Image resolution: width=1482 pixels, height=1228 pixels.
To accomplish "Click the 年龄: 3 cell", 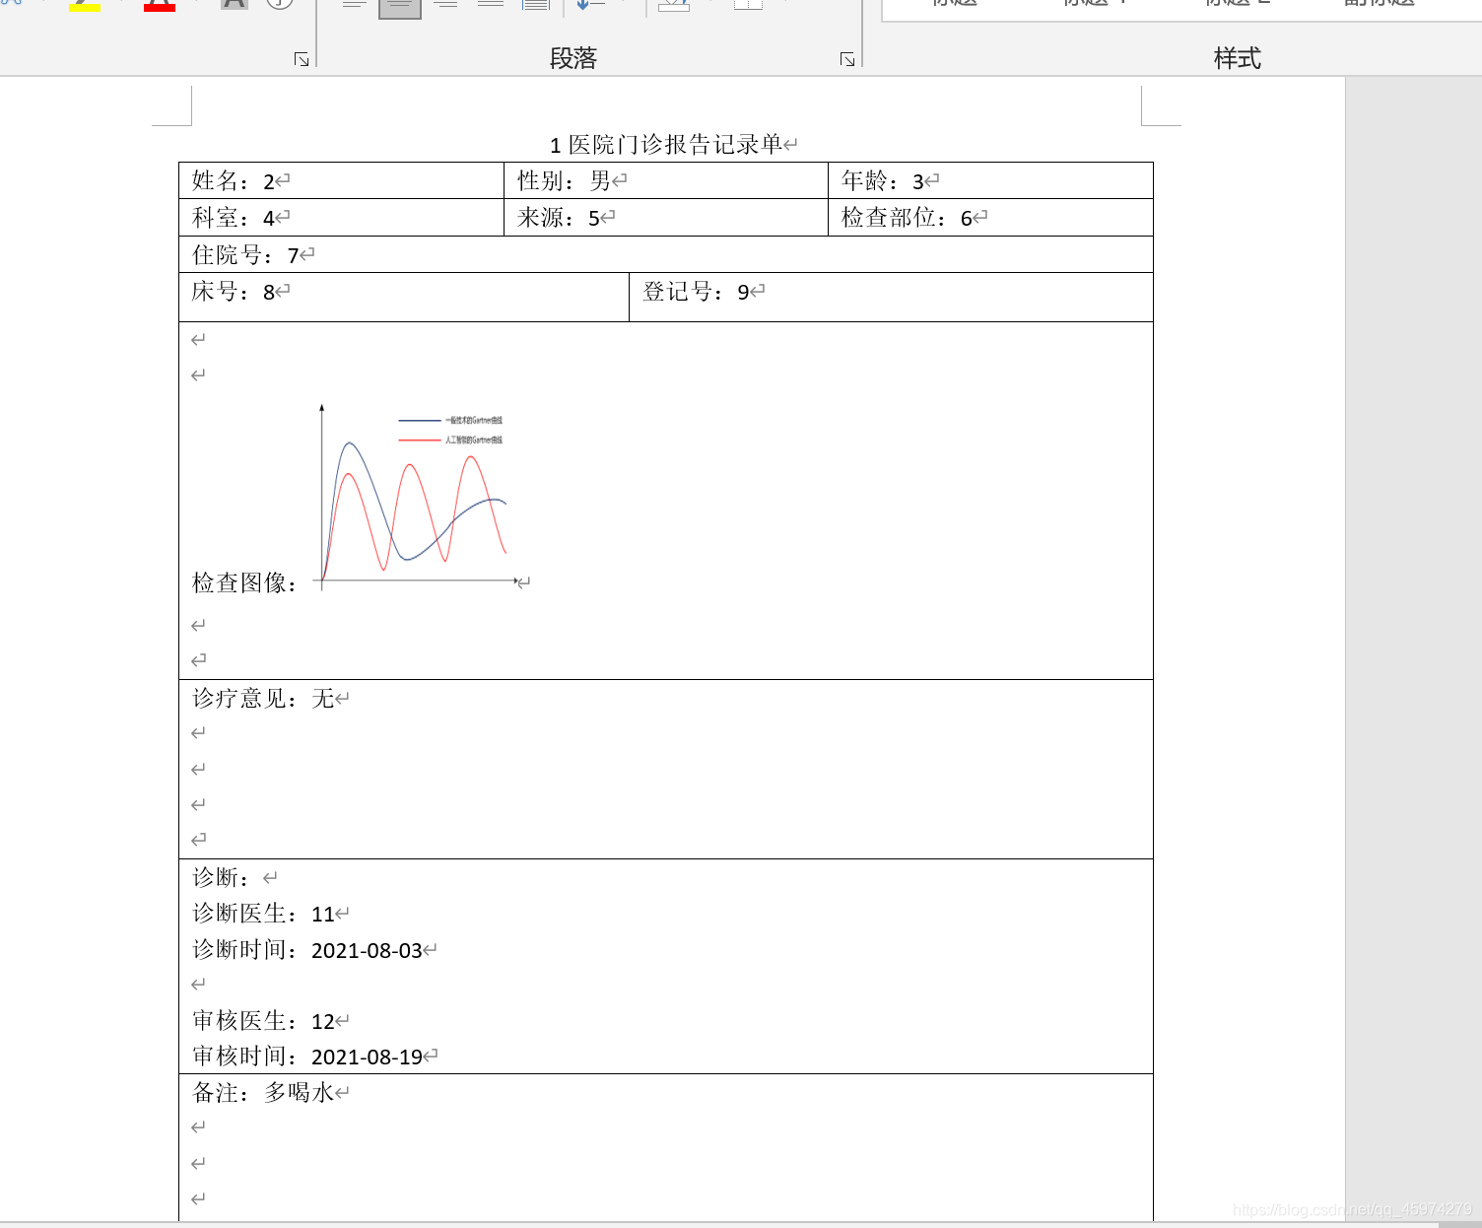I will point(990,180).
